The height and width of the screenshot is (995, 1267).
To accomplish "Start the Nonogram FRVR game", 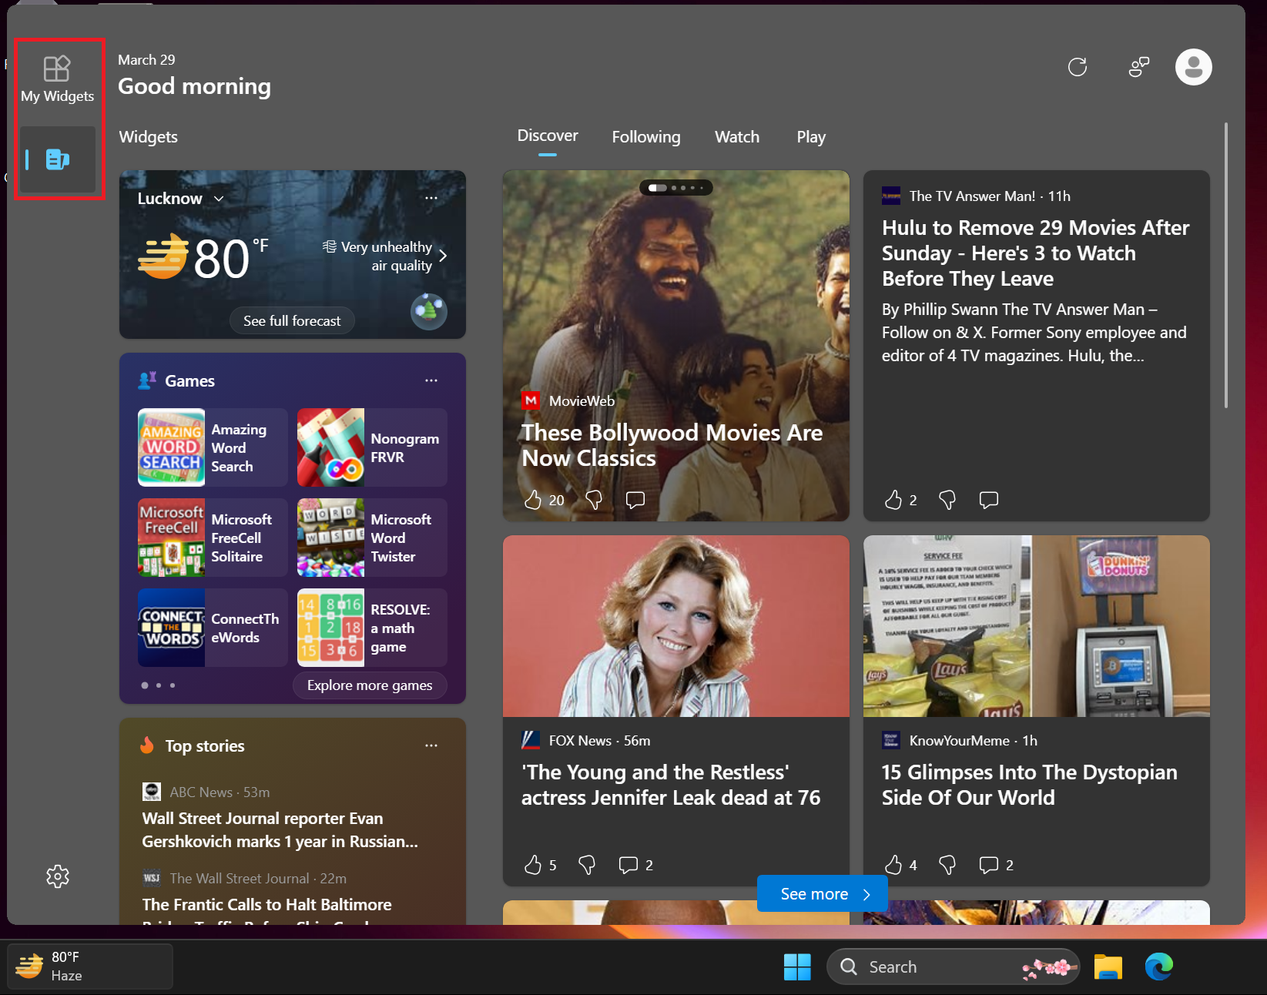I will (x=371, y=447).
